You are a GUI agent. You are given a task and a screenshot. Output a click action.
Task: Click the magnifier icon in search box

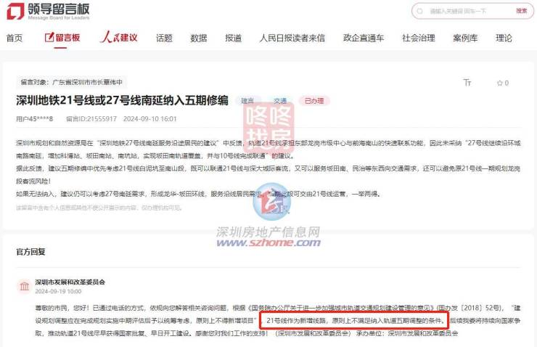(x=420, y=12)
